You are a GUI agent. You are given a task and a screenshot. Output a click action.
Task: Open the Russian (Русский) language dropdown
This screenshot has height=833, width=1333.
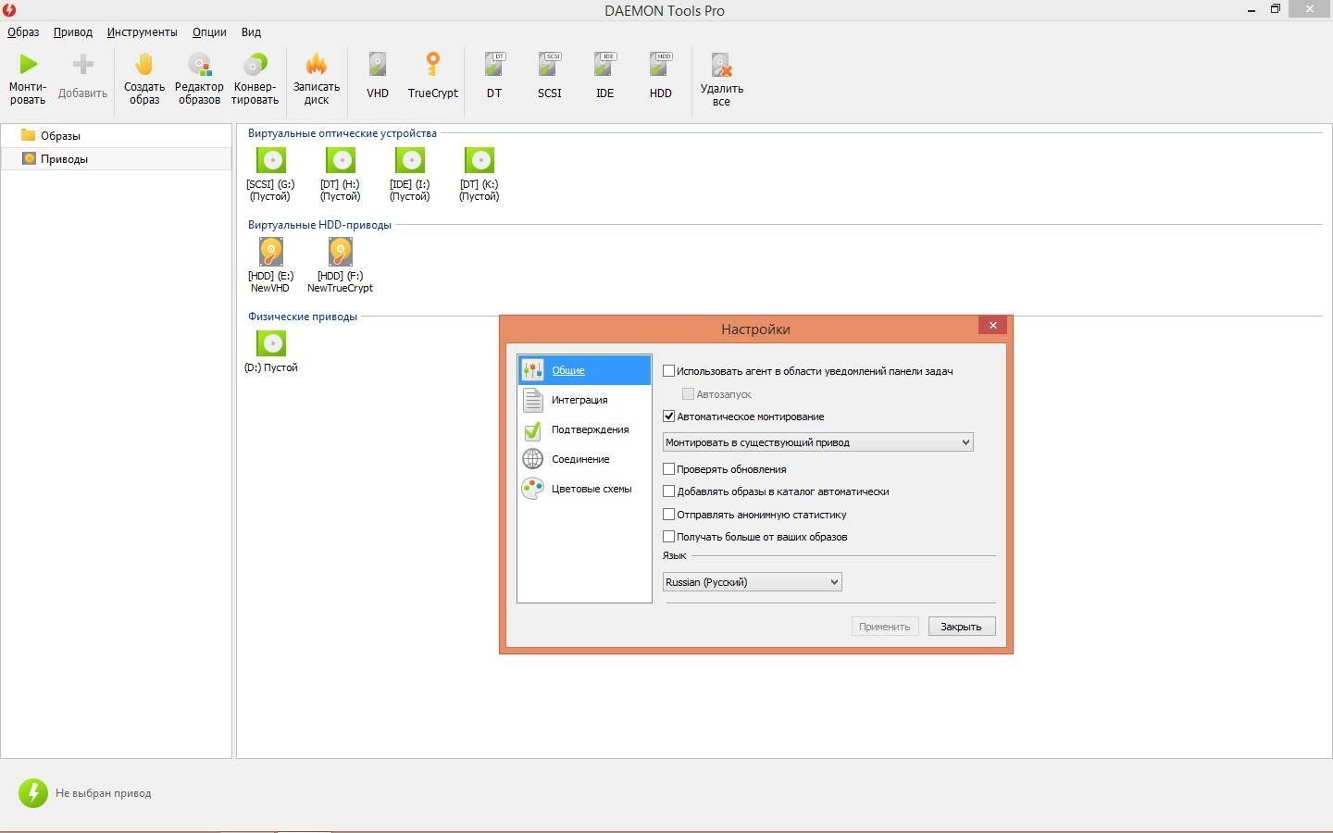click(x=752, y=581)
